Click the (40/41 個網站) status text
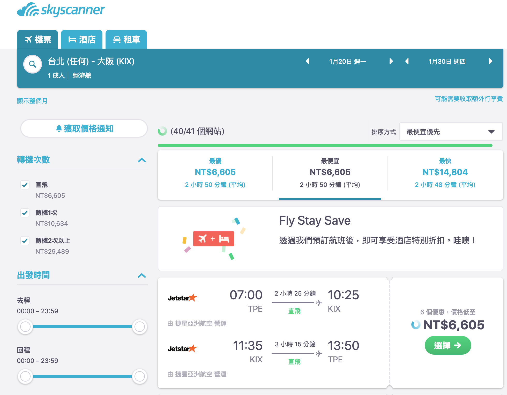The width and height of the screenshot is (507, 395). (197, 131)
